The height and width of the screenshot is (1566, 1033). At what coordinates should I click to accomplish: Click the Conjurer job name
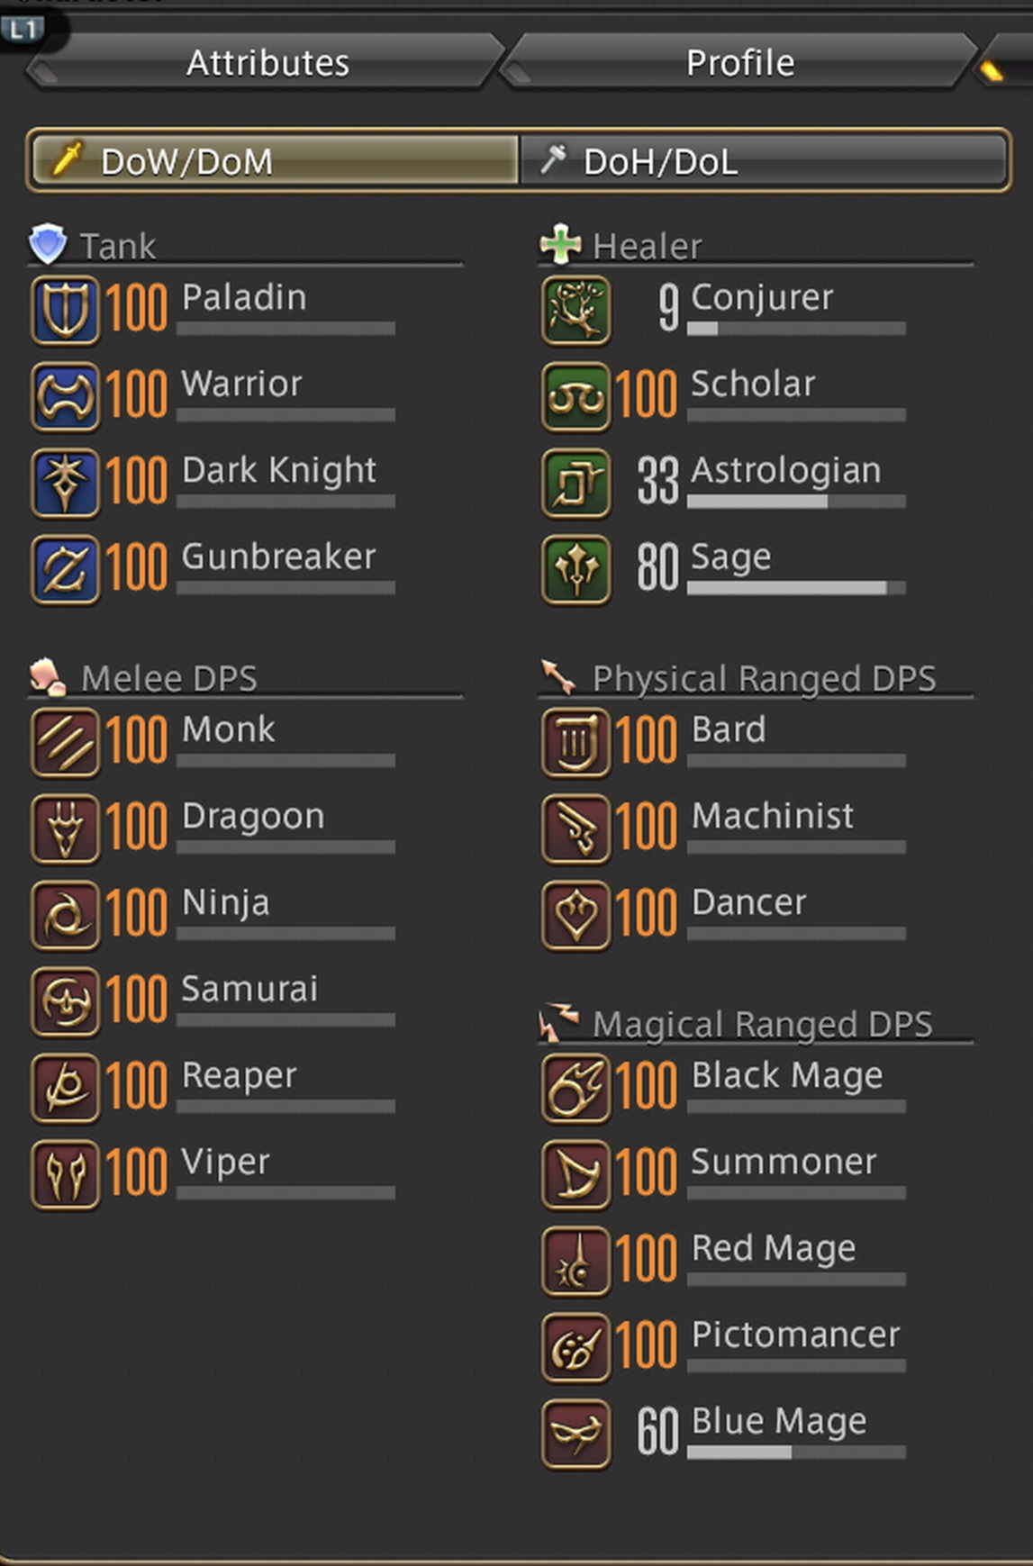(x=762, y=297)
